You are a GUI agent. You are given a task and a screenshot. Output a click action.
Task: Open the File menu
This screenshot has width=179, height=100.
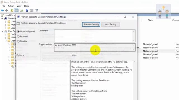tap(3, 6)
